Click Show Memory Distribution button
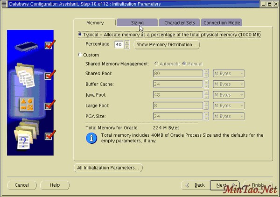This screenshot has width=280, height=197. coord(167,45)
